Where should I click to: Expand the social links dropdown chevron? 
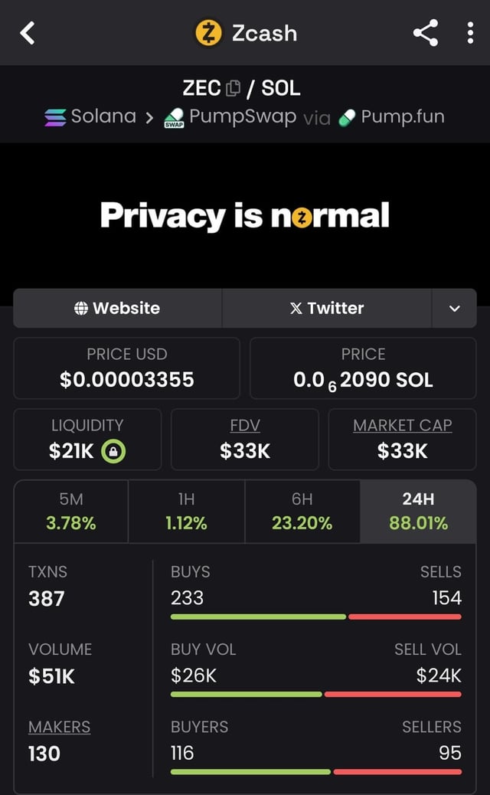point(454,308)
